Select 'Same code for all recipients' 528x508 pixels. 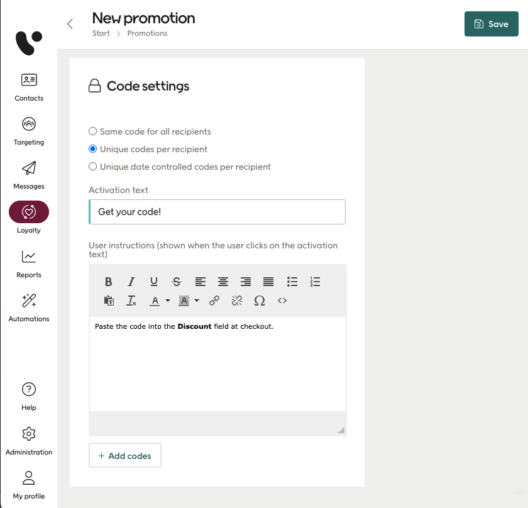click(x=92, y=131)
